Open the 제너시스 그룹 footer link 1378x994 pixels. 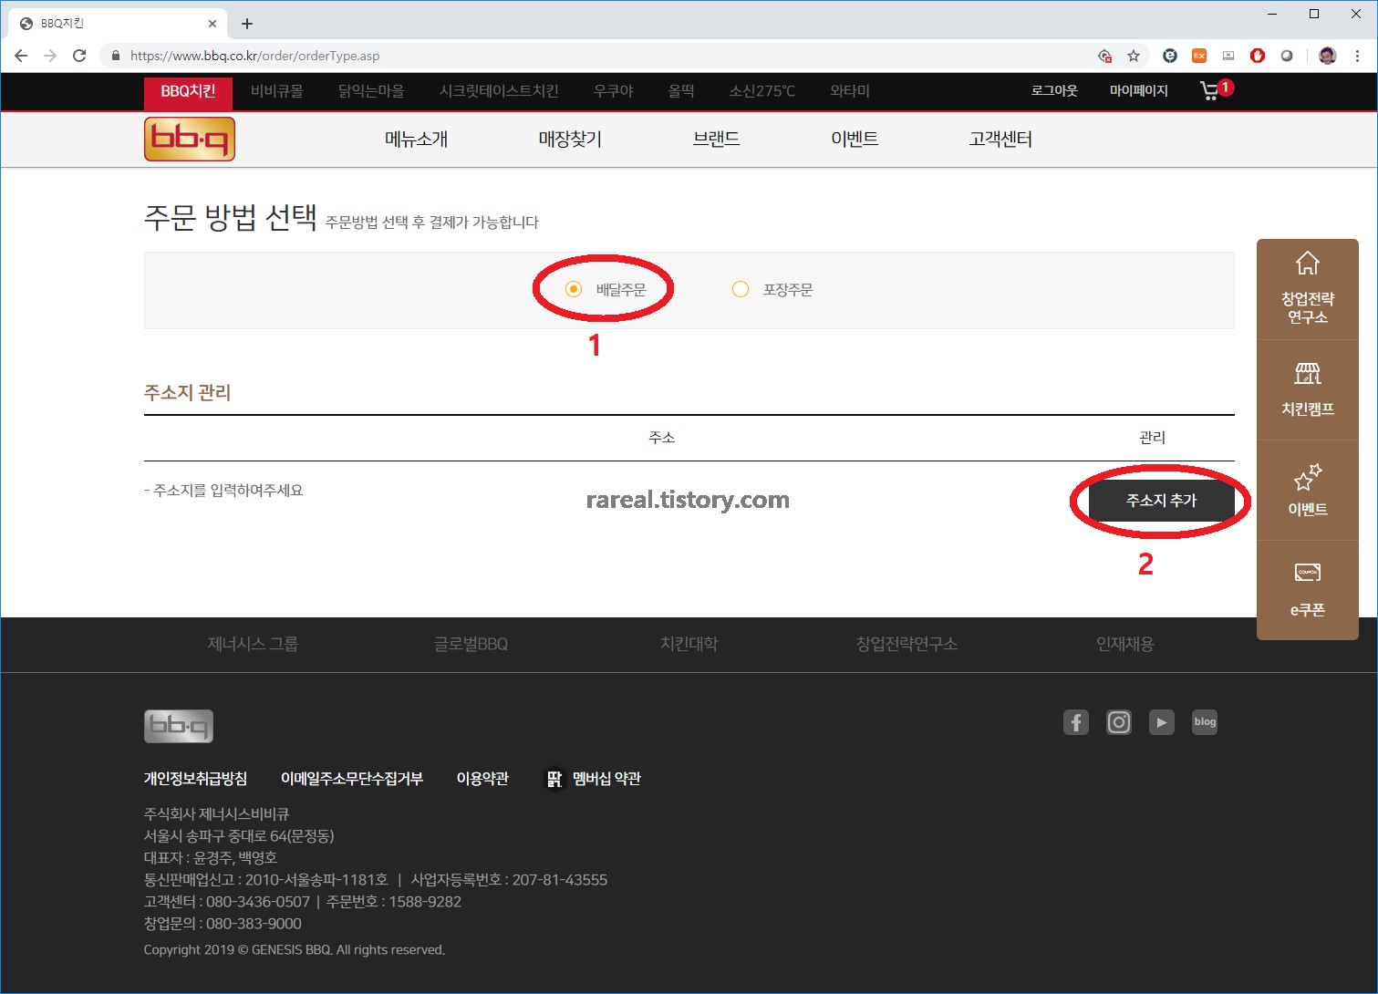[253, 644]
